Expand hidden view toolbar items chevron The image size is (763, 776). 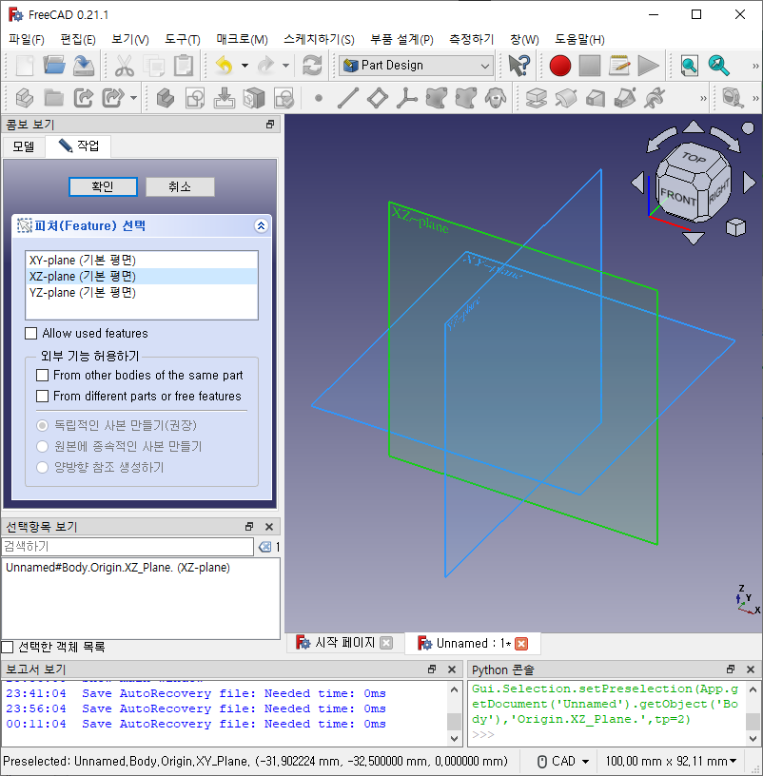[x=755, y=66]
